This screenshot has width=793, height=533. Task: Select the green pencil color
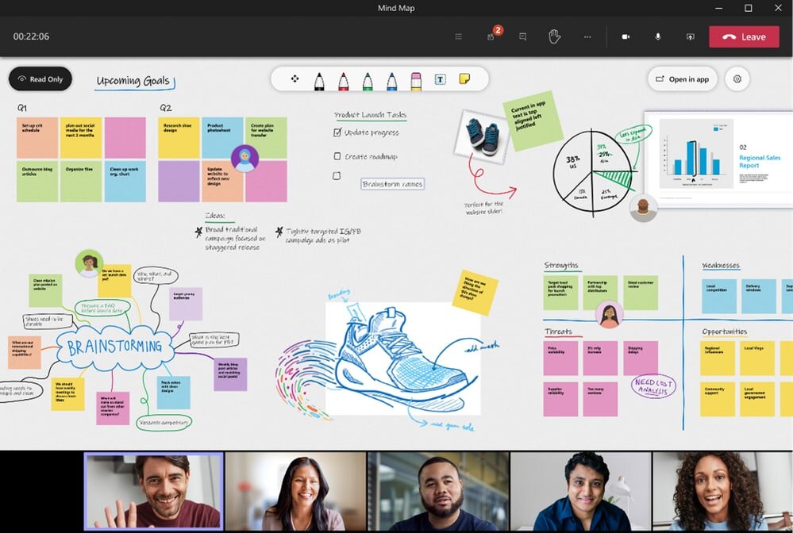coord(367,79)
